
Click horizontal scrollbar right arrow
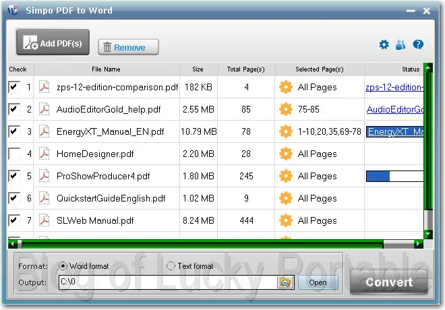(x=418, y=244)
